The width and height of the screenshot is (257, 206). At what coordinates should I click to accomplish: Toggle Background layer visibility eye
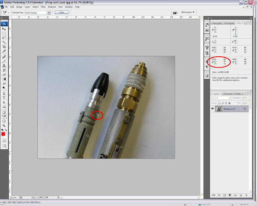click(x=212, y=109)
